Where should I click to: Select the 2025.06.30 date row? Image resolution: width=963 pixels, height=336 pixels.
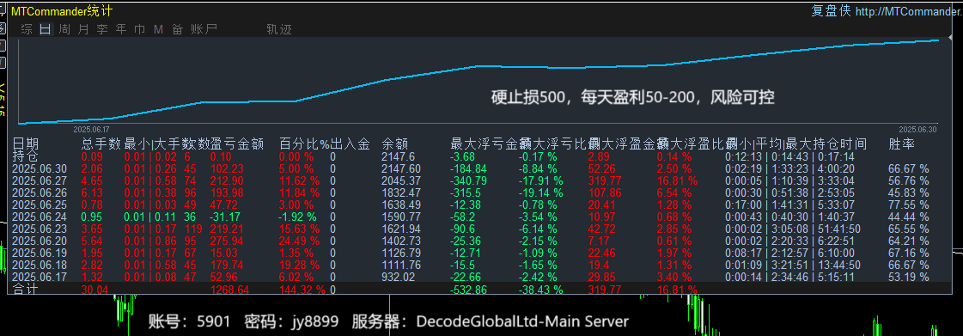pos(40,169)
